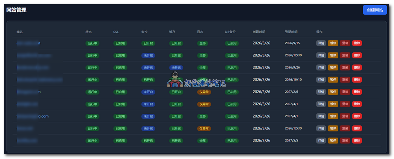The width and height of the screenshot is (394, 159).
Task: Click the DB备份 column header
Action: click(x=230, y=32)
